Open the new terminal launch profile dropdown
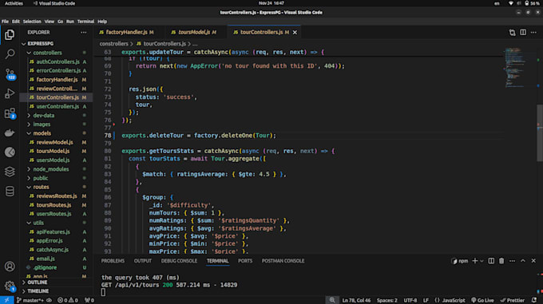The image size is (543, 304). pyautogui.click(x=482, y=261)
